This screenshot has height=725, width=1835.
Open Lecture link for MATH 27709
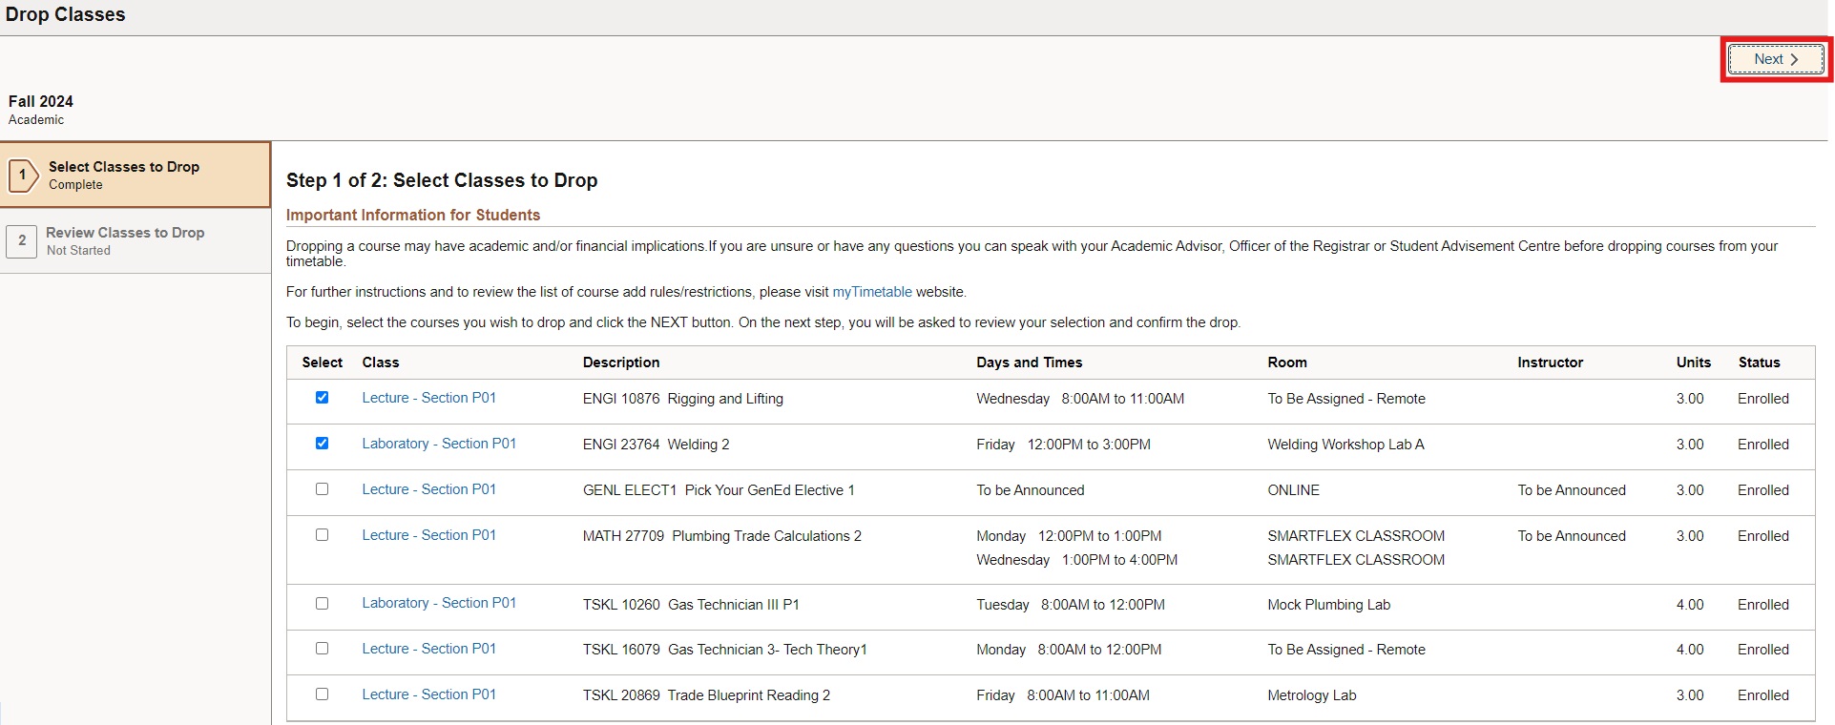tap(428, 535)
